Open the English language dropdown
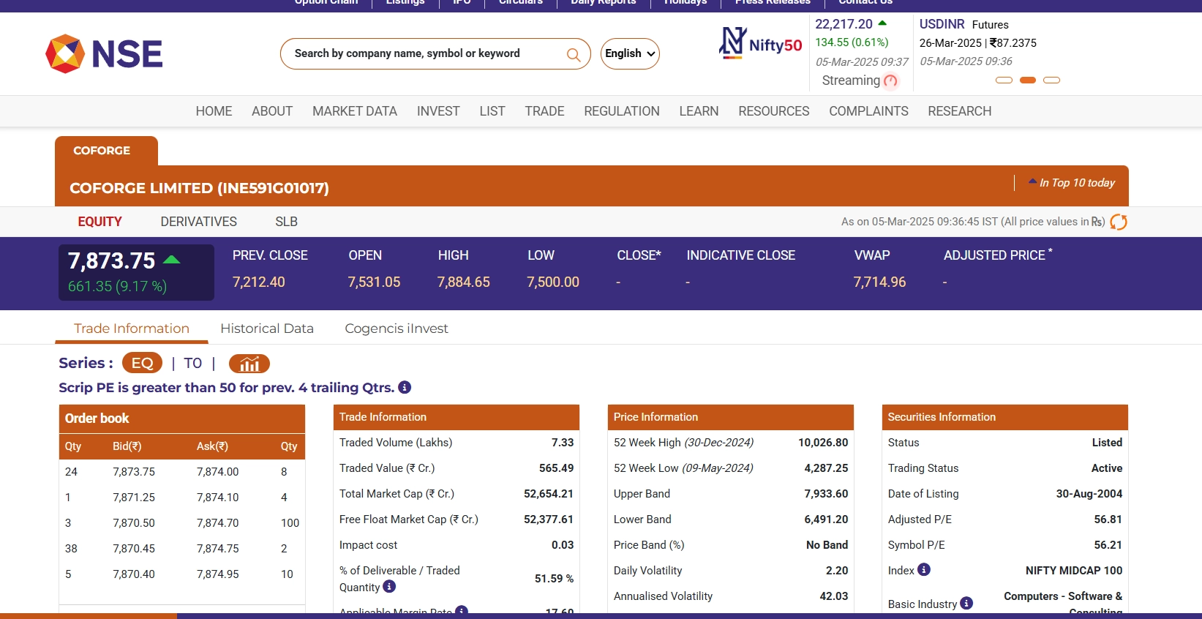 (x=630, y=54)
